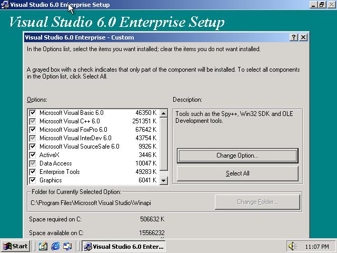Select the ActiveX row text
Viewport: 337px width, 253px height.
coord(49,155)
